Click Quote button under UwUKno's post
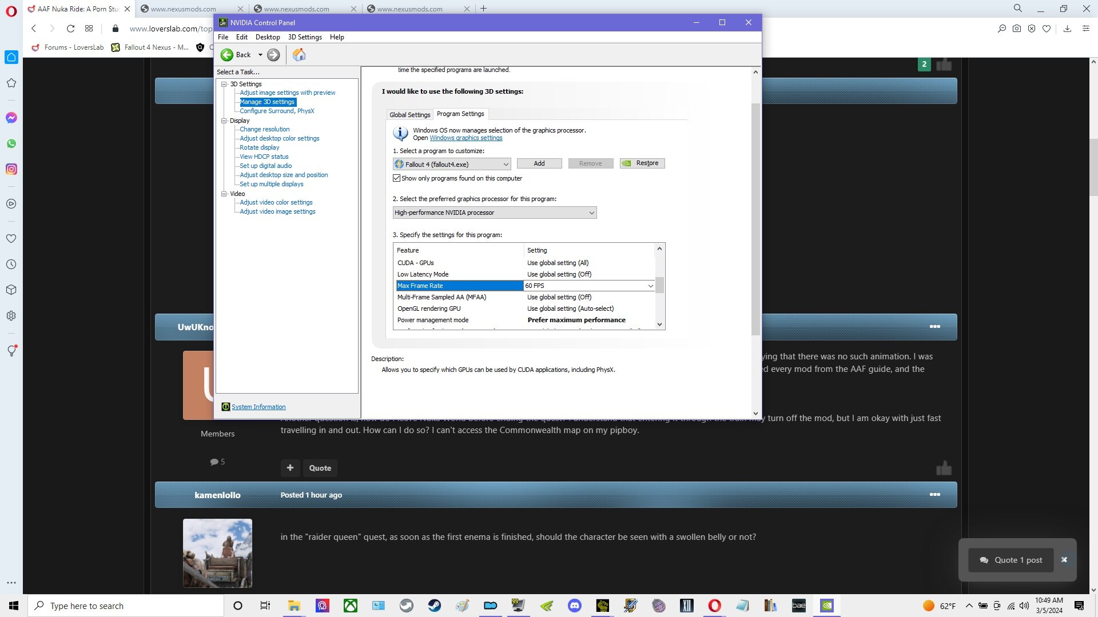Image resolution: width=1098 pixels, height=617 pixels. 320,468
